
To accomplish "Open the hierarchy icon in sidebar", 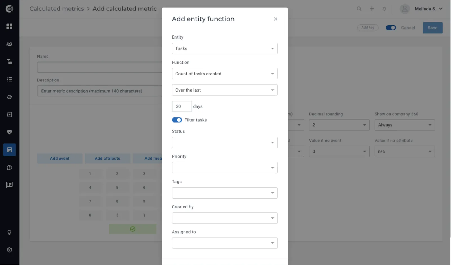I will point(9,62).
